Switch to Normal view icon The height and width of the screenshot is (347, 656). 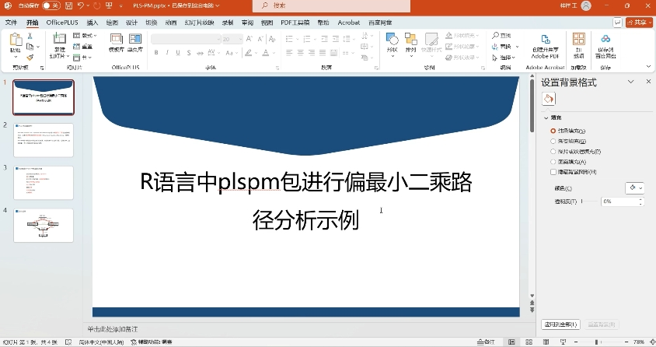(511, 342)
